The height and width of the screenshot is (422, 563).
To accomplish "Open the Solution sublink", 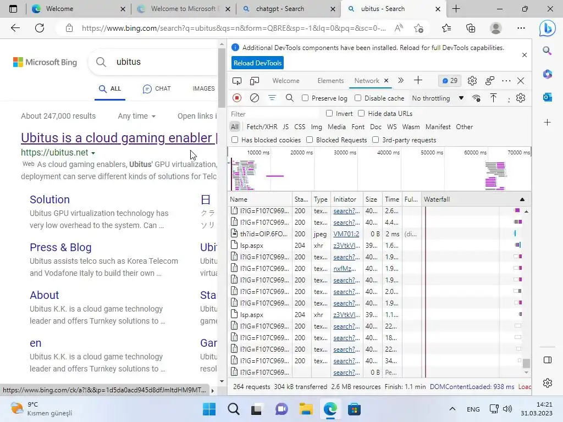I will pyautogui.click(x=49, y=199).
